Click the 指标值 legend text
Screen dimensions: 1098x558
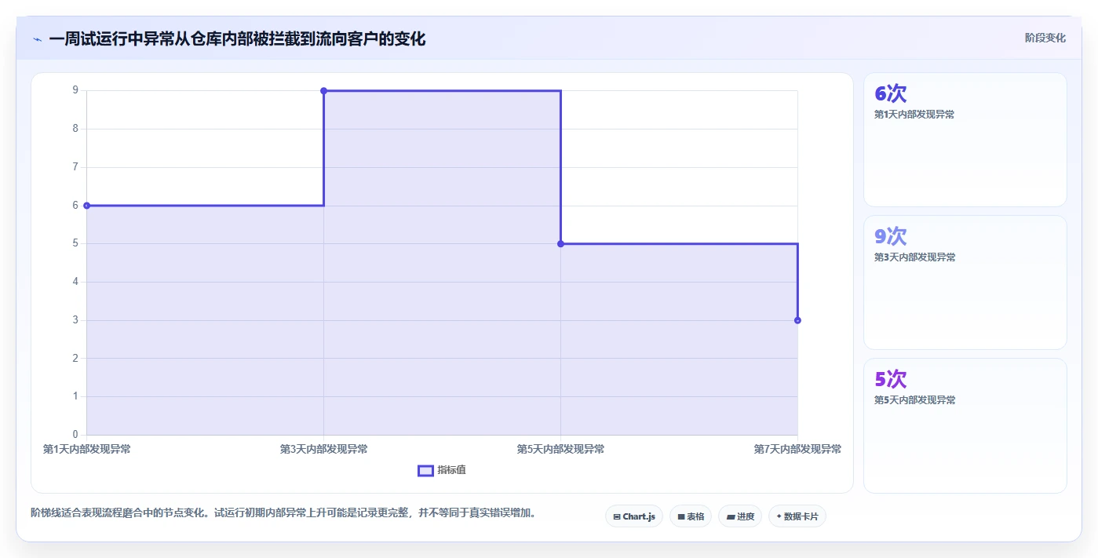(451, 470)
